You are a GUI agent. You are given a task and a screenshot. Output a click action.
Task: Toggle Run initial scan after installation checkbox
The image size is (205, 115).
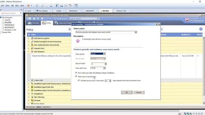tap(76, 73)
